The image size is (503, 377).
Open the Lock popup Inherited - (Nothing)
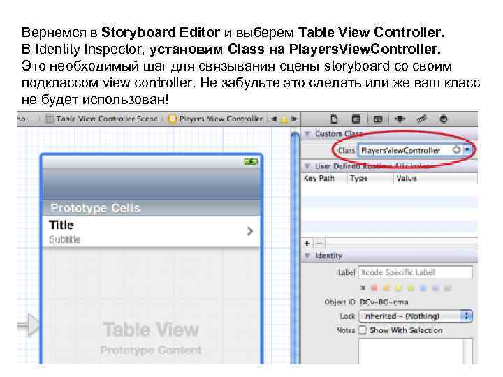point(416,316)
